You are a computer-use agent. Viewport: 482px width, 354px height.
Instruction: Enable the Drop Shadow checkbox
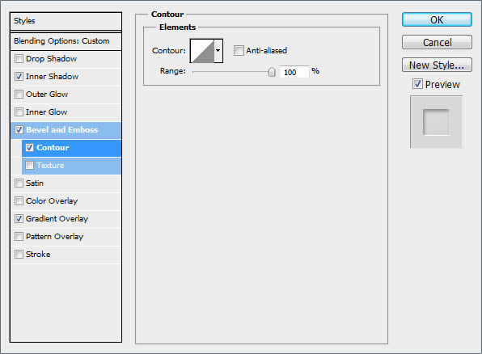tap(19, 59)
